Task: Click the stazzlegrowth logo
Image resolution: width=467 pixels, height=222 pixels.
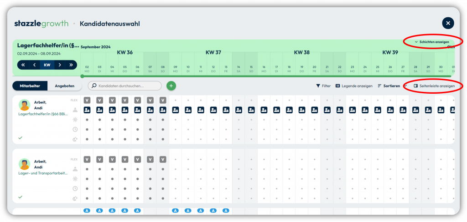Action: click(41, 24)
